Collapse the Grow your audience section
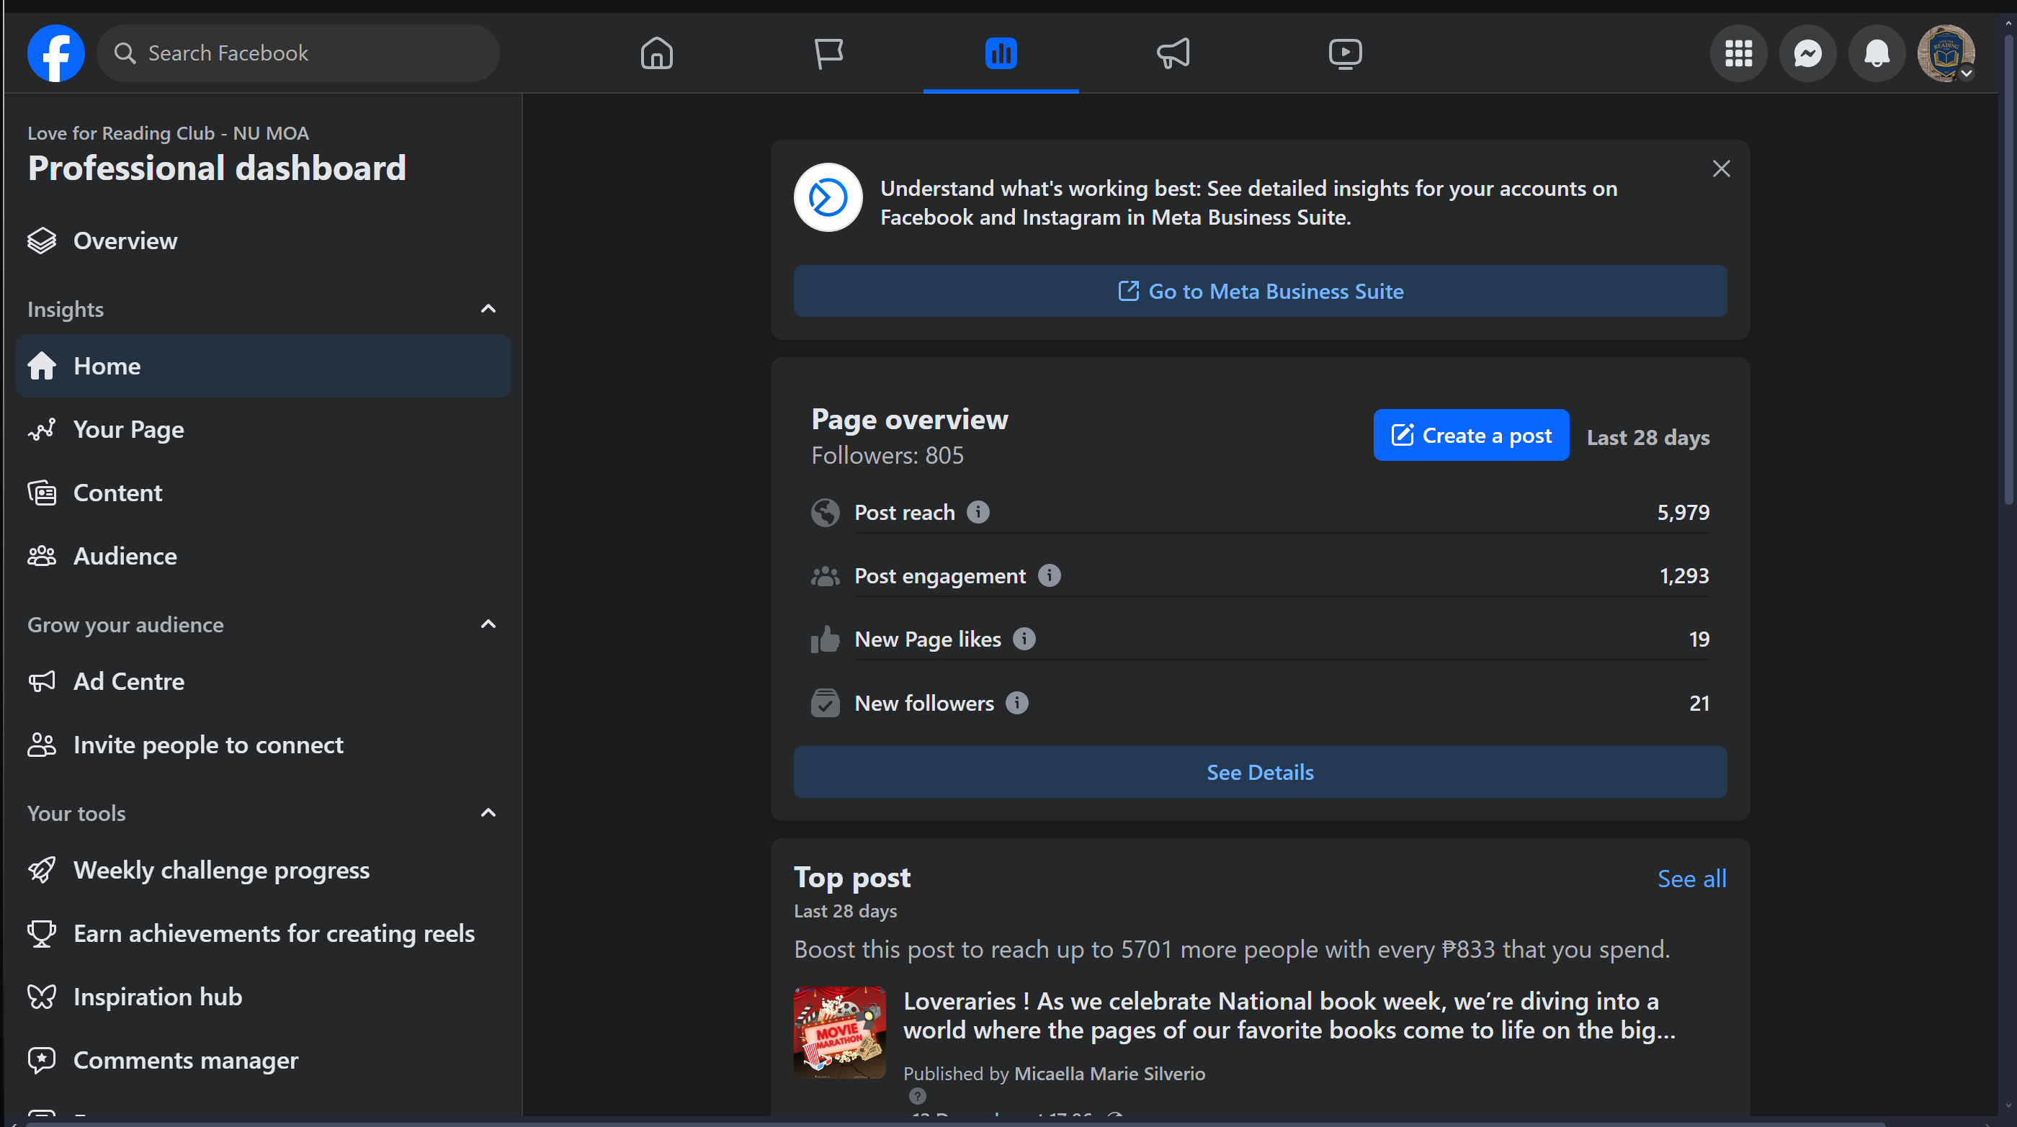The height and width of the screenshot is (1127, 2017). click(x=488, y=624)
